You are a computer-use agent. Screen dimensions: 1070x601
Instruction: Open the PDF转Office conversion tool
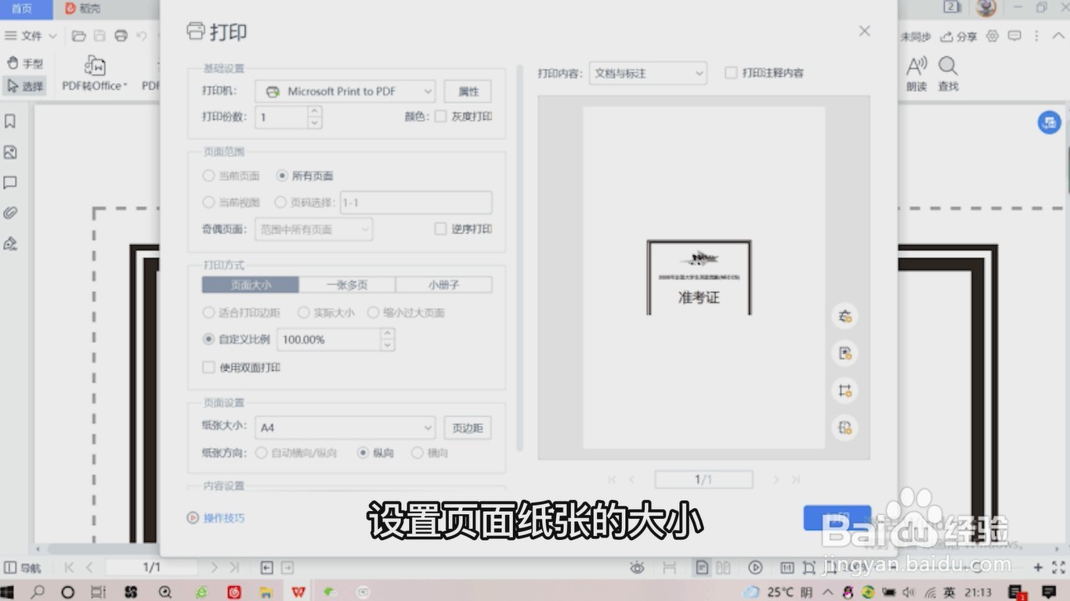[93, 73]
